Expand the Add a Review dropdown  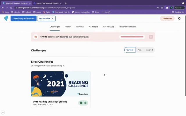(x=46, y=19)
